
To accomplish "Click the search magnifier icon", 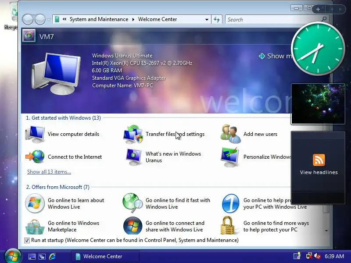I will pos(324,19).
